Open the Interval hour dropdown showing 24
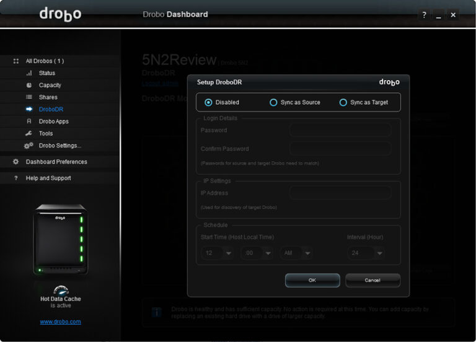 point(366,253)
